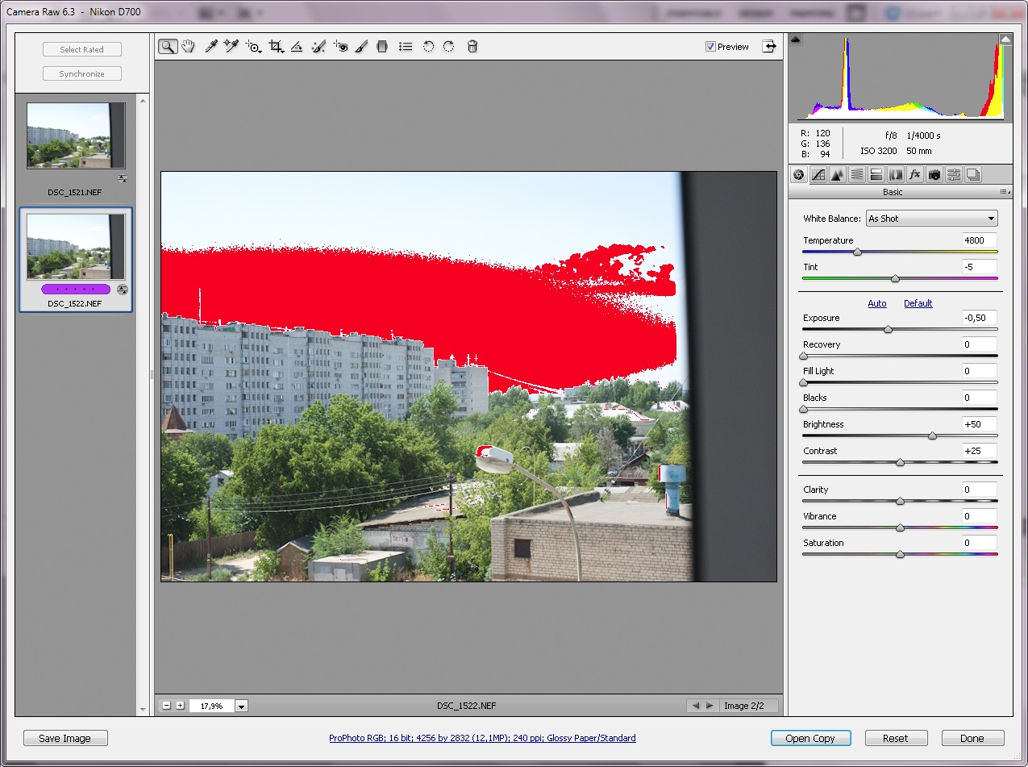Rotate image 90° clockwise
This screenshot has width=1028, height=767.
448,47
